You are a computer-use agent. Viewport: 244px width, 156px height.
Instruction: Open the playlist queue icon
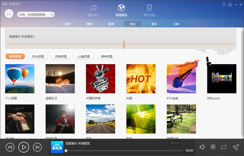236,147
